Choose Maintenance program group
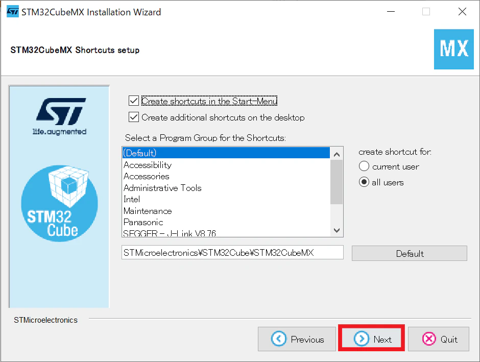Image resolution: width=480 pixels, height=362 pixels. pyautogui.click(x=226, y=211)
